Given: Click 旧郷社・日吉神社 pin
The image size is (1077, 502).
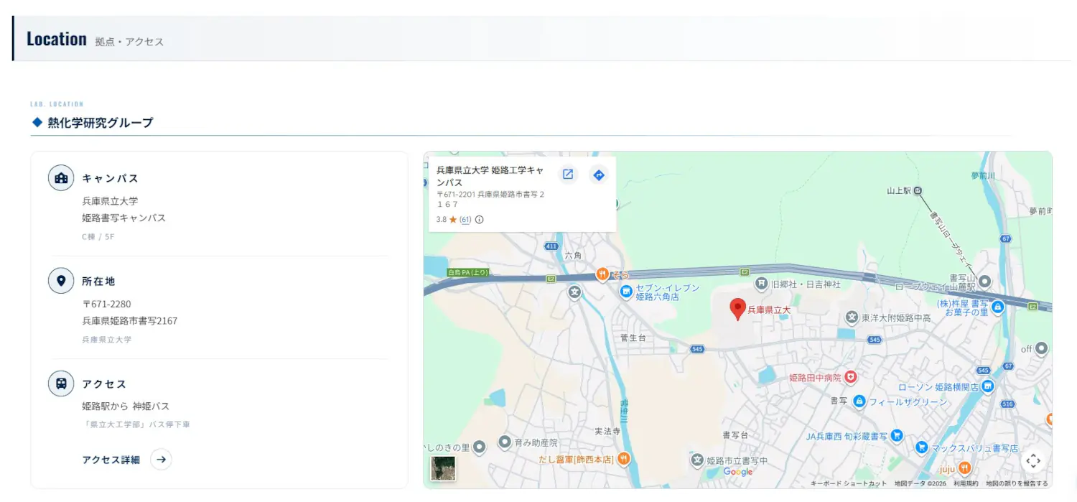Looking at the screenshot, I should [x=761, y=284].
